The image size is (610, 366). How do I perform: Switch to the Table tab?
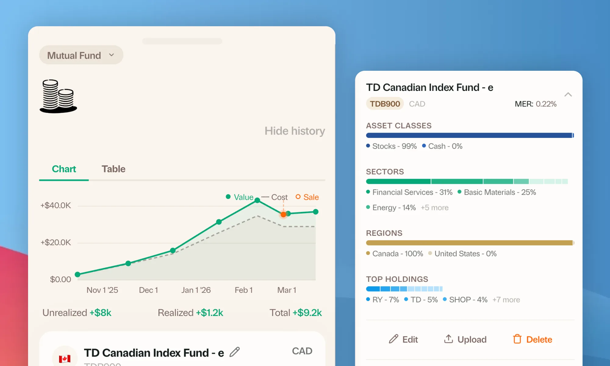[113, 169]
